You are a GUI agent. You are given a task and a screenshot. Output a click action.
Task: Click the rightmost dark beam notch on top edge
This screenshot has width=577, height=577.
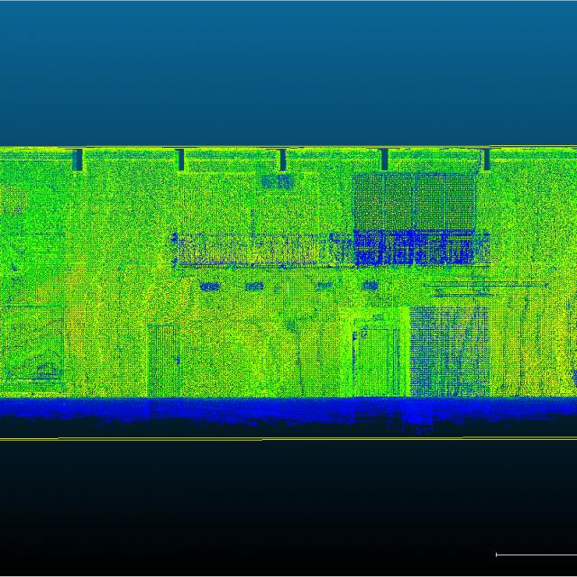[486, 160]
